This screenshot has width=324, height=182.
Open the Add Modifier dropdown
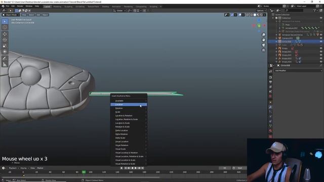coord(298,71)
